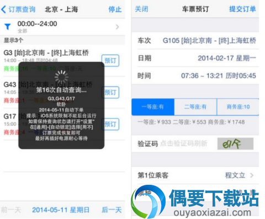The width and height of the screenshot is (265, 219).
Task: Submit order with 提交订单
Action: (242, 9)
